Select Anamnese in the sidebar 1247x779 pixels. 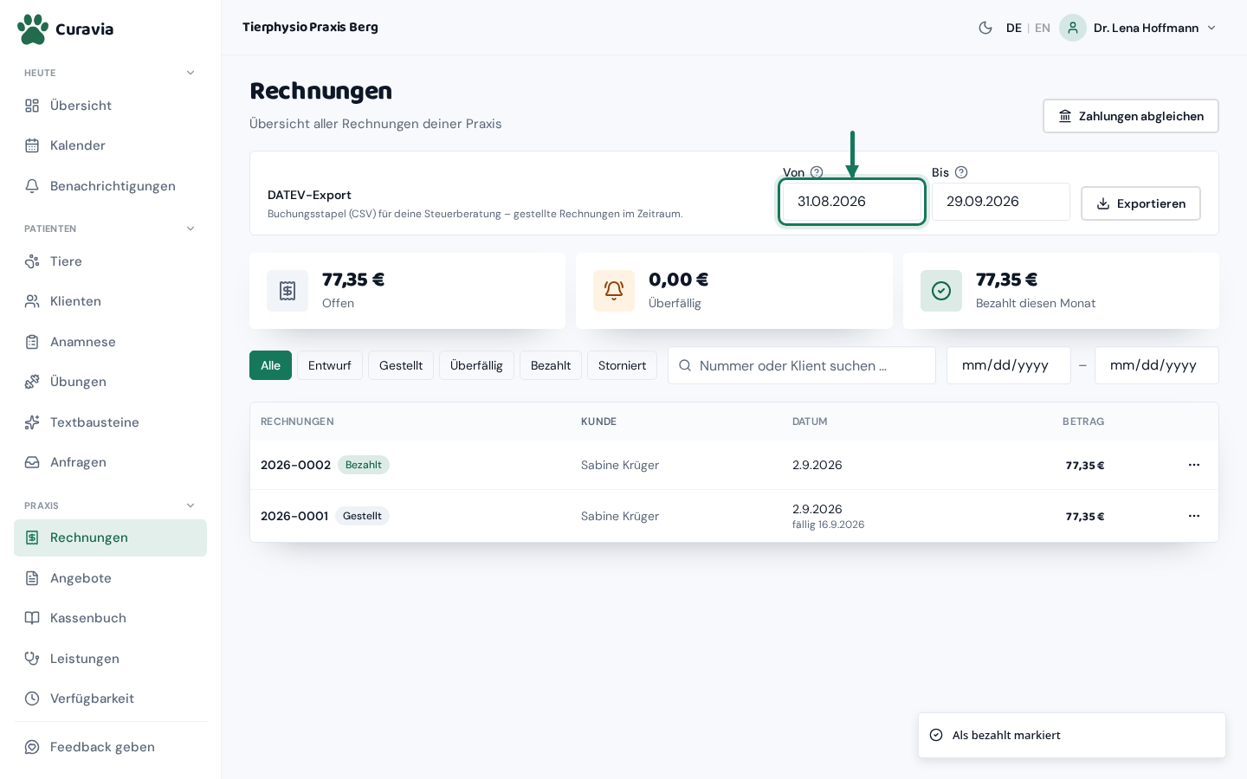tap(110, 342)
